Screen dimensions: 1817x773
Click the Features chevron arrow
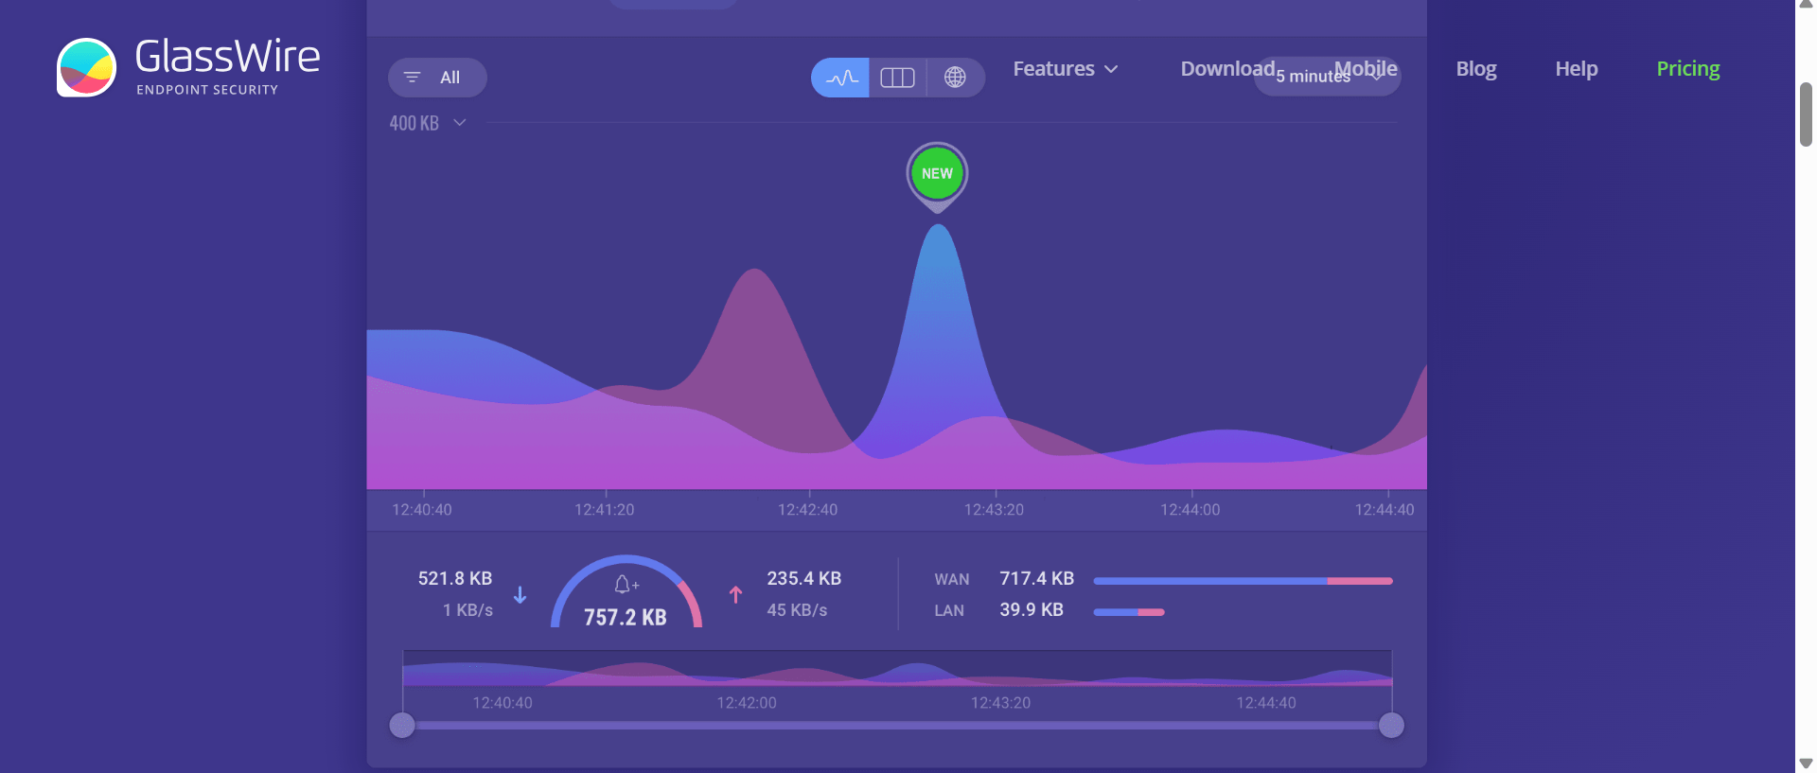(1111, 69)
